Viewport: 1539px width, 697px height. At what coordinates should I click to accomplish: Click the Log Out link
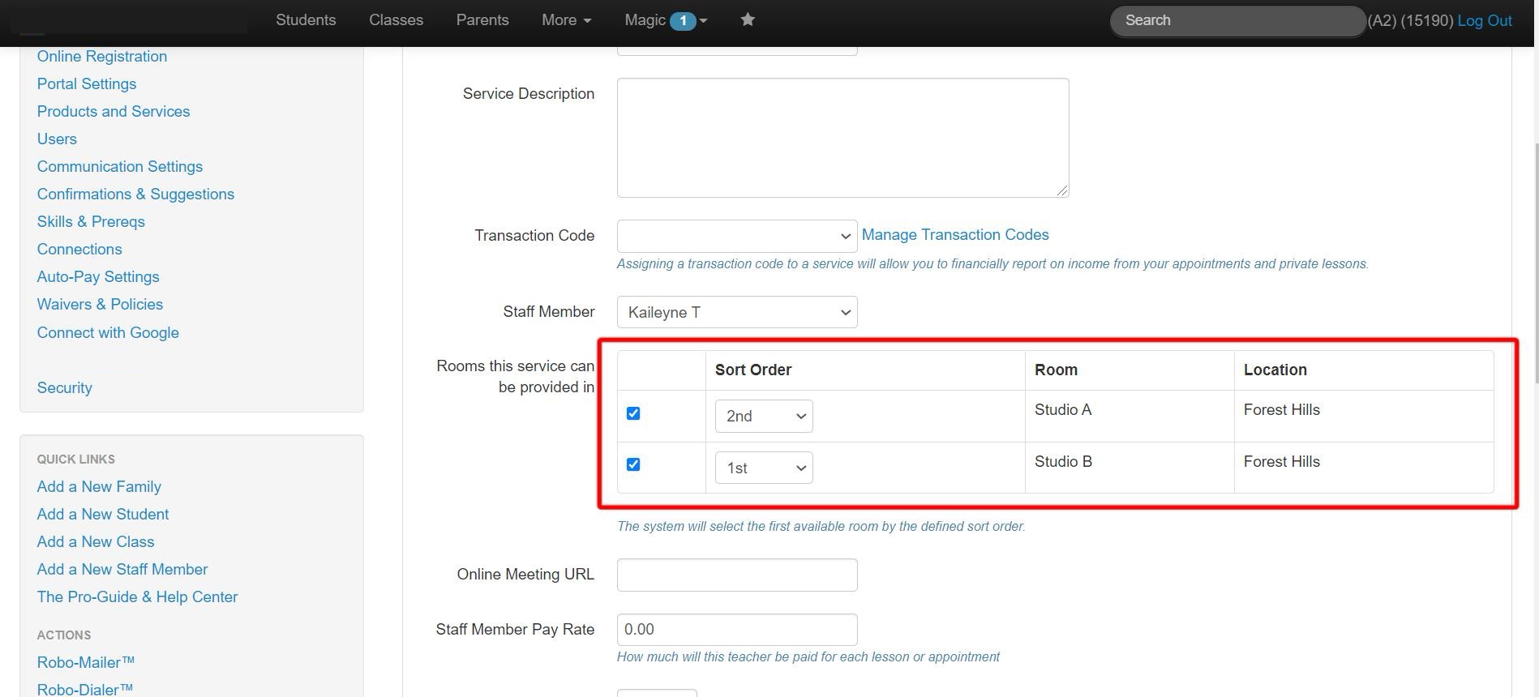(1484, 20)
